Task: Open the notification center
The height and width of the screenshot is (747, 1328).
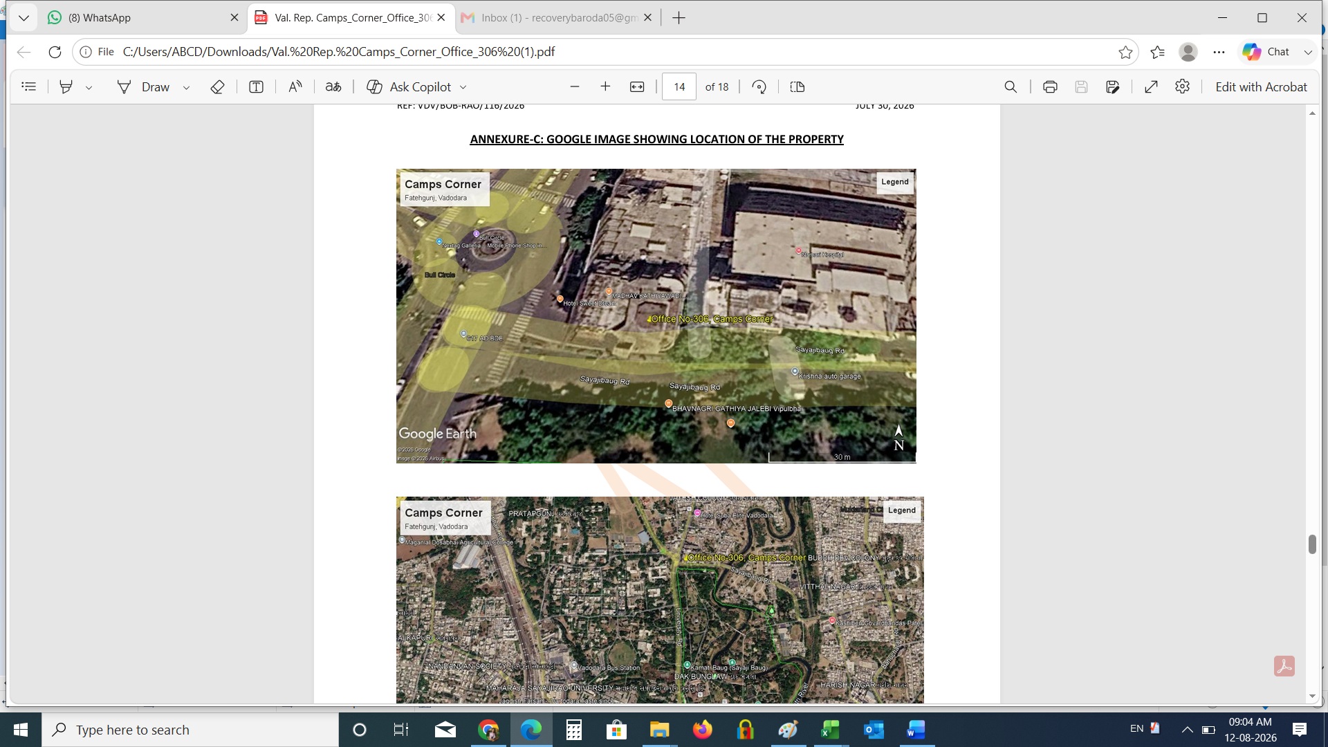Action: click(1300, 730)
